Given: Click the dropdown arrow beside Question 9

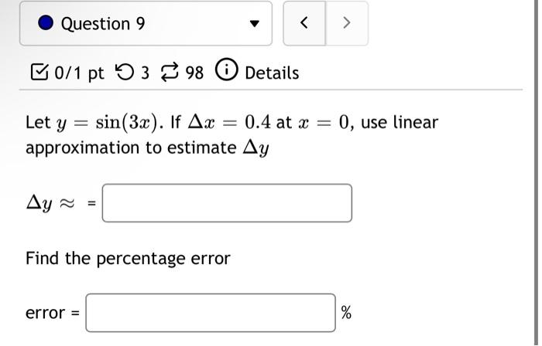Looking at the screenshot, I should [255, 23].
